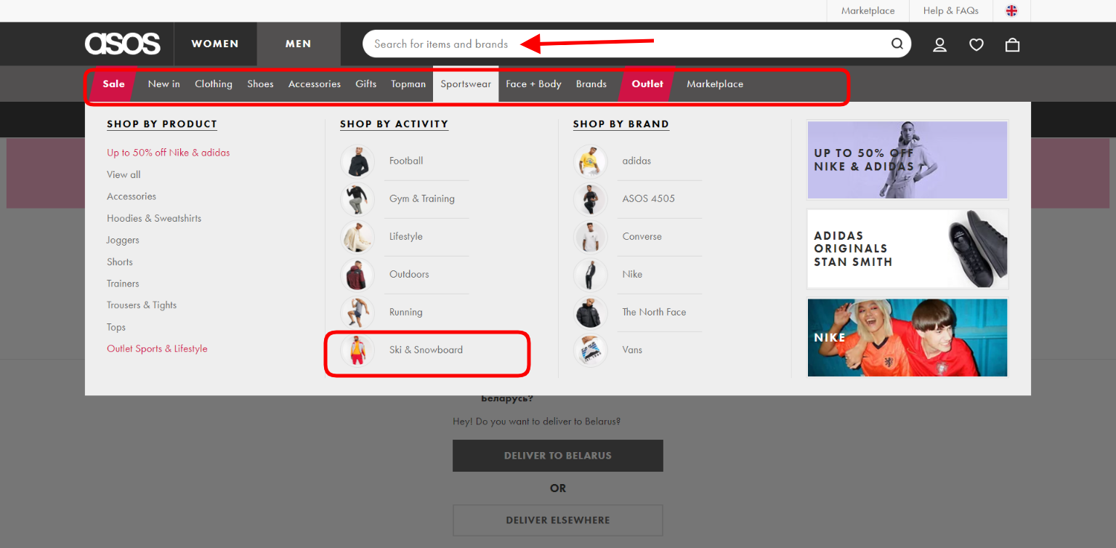Open Accessories under Shop by Product
Screen dimensions: 1116x548
coord(132,196)
